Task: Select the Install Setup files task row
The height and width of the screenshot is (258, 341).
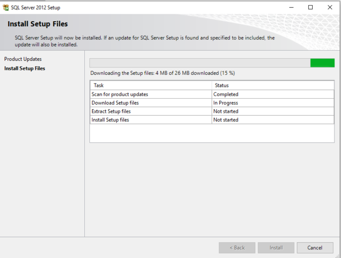Action: point(212,120)
